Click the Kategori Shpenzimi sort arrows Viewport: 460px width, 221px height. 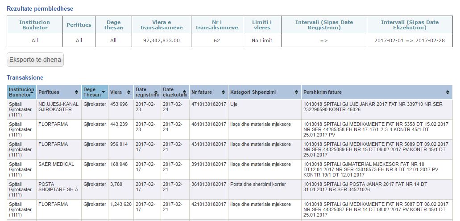point(296,92)
